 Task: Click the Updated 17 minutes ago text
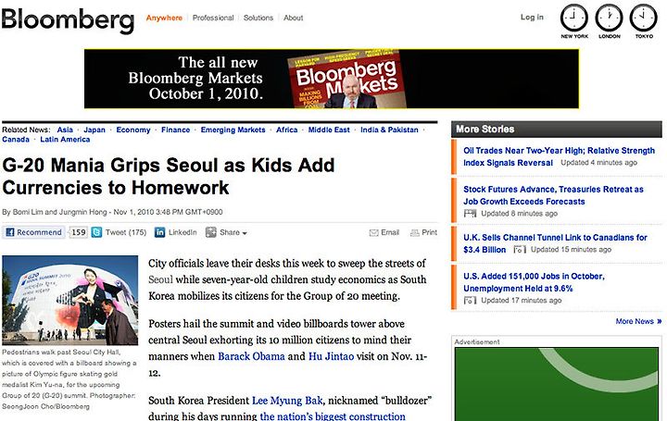(x=521, y=301)
